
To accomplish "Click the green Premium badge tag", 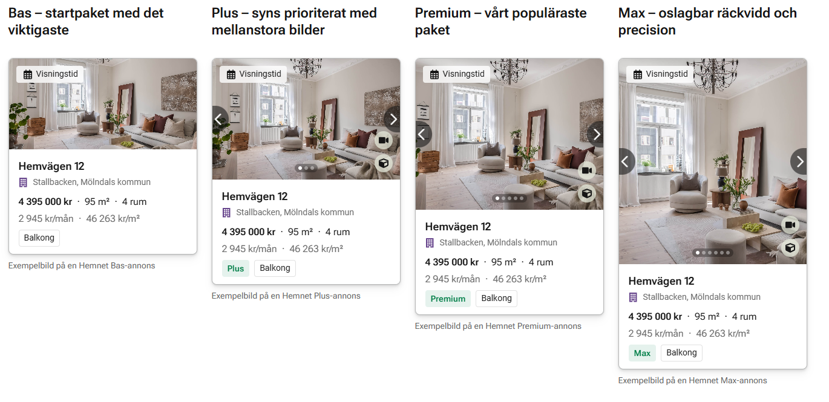I will point(448,299).
